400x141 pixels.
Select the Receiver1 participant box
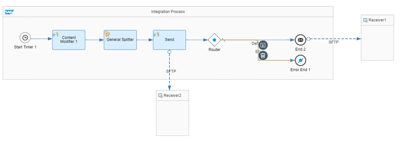tap(377, 42)
